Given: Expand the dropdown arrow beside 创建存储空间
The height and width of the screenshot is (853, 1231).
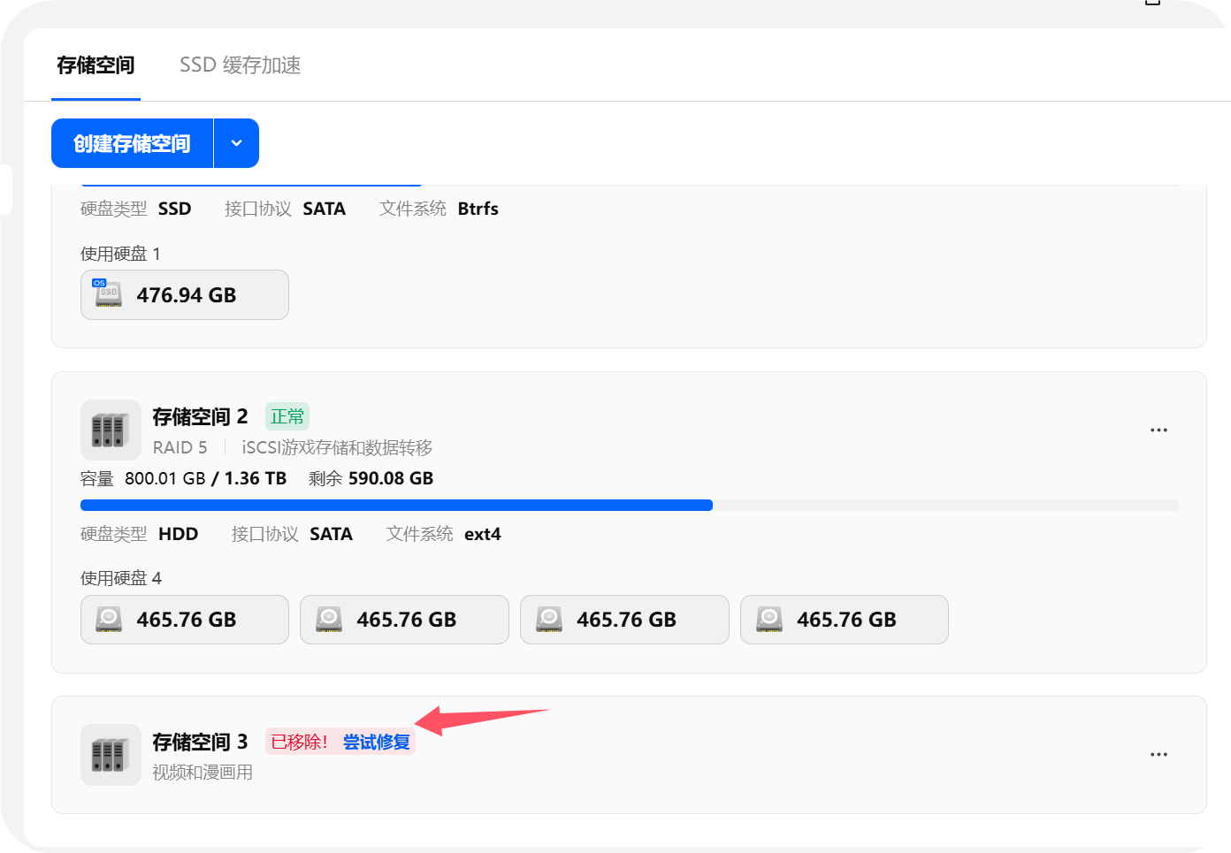Looking at the screenshot, I should (x=236, y=143).
